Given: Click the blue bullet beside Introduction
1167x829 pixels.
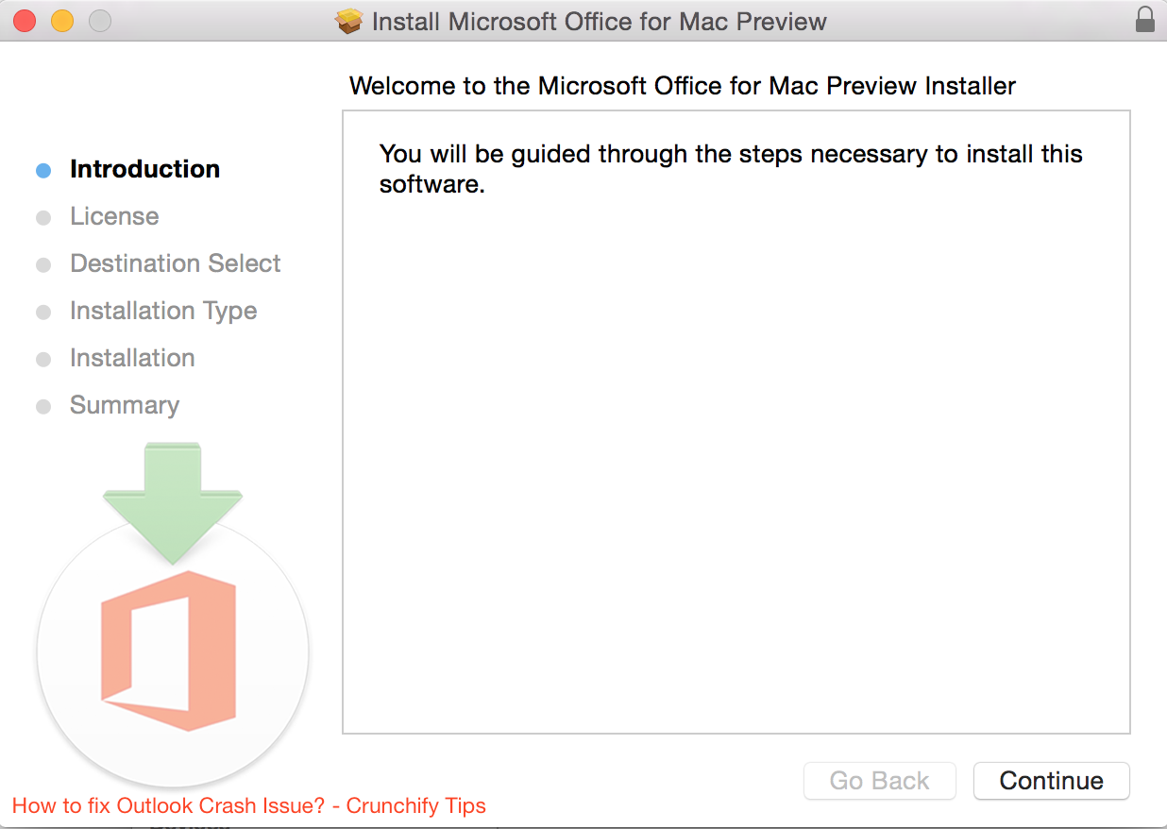Looking at the screenshot, I should click(x=42, y=170).
